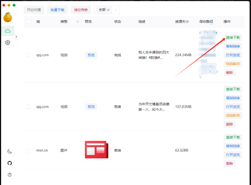Click 复制链接 for the 224.34MB video
This screenshot has width=251, height=185.
(233, 46)
